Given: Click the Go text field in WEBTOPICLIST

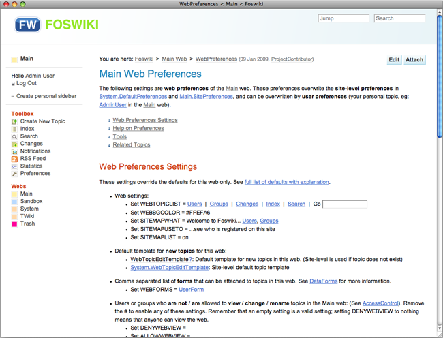Looking at the screenshot, I should (345, 204).
